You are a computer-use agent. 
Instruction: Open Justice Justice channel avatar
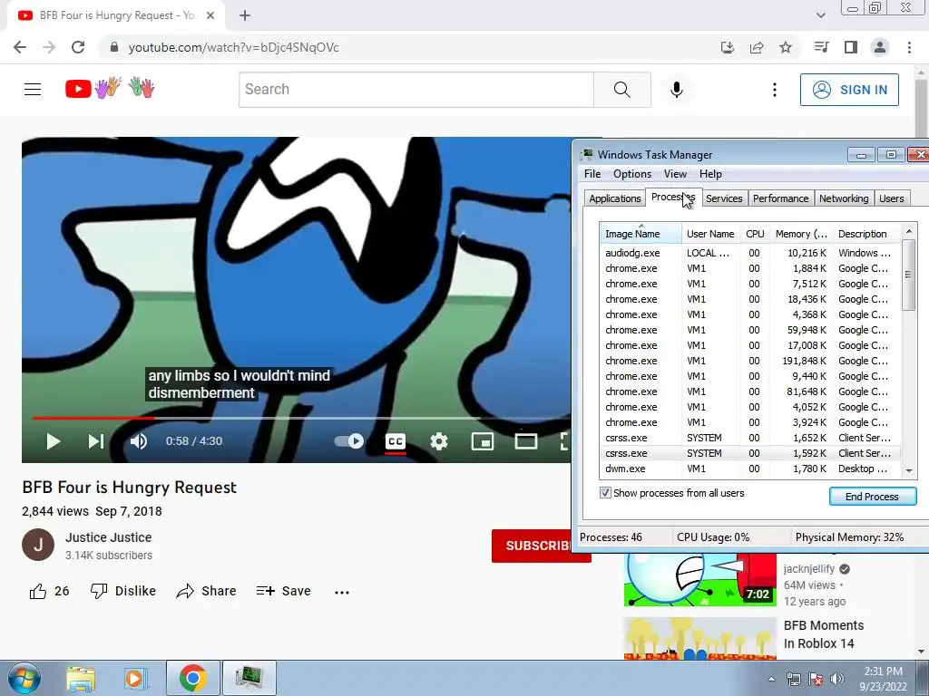[38, 545]
